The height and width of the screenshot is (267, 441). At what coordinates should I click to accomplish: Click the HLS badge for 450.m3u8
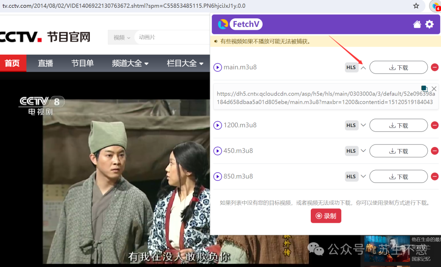point(351,151)
